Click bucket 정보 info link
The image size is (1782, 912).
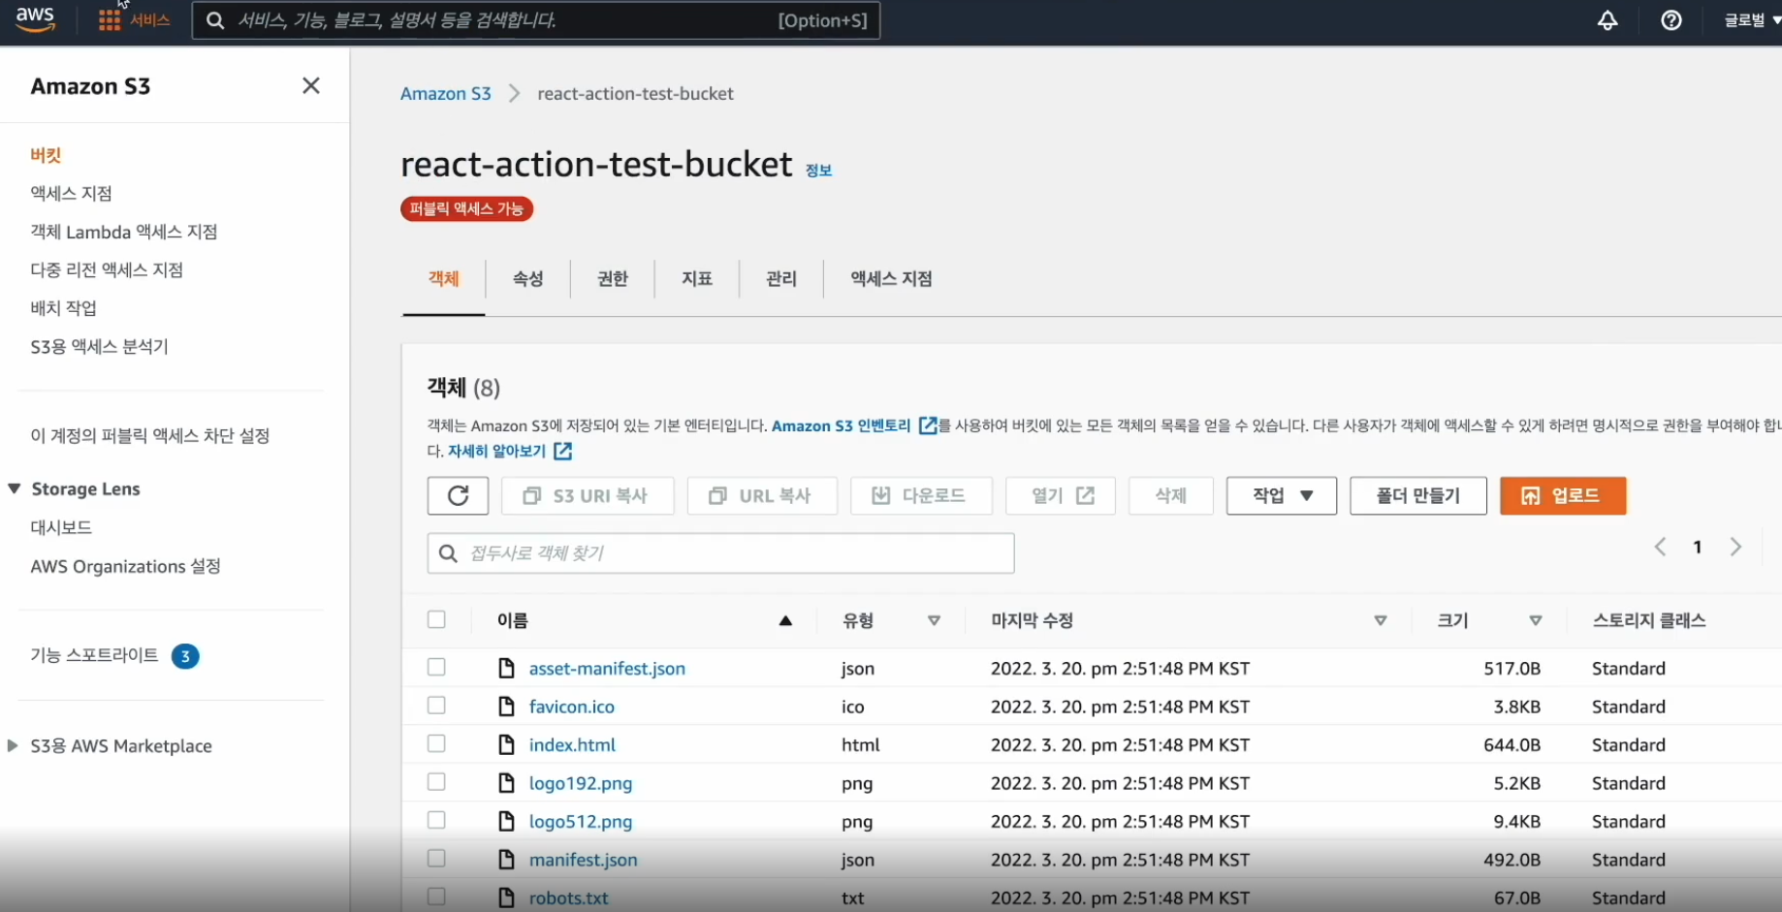(x=819, y=171)
